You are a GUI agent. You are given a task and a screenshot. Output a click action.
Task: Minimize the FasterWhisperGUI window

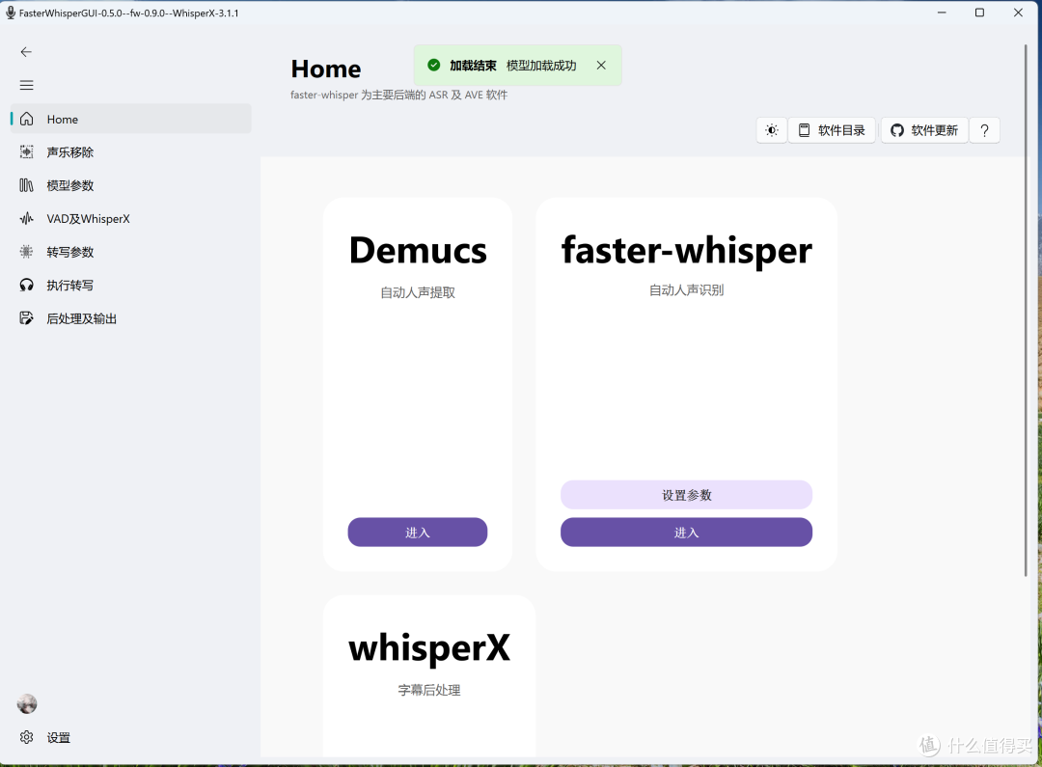942,13
